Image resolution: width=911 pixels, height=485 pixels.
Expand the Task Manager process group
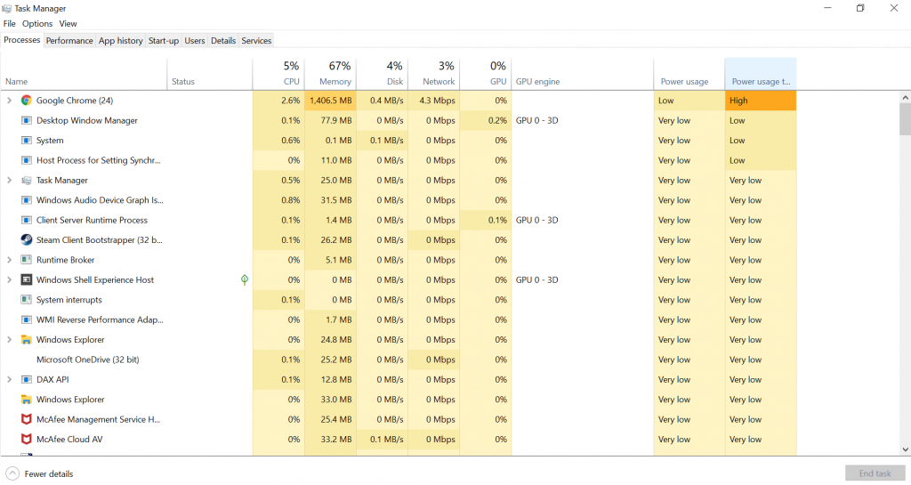point(9,180)
